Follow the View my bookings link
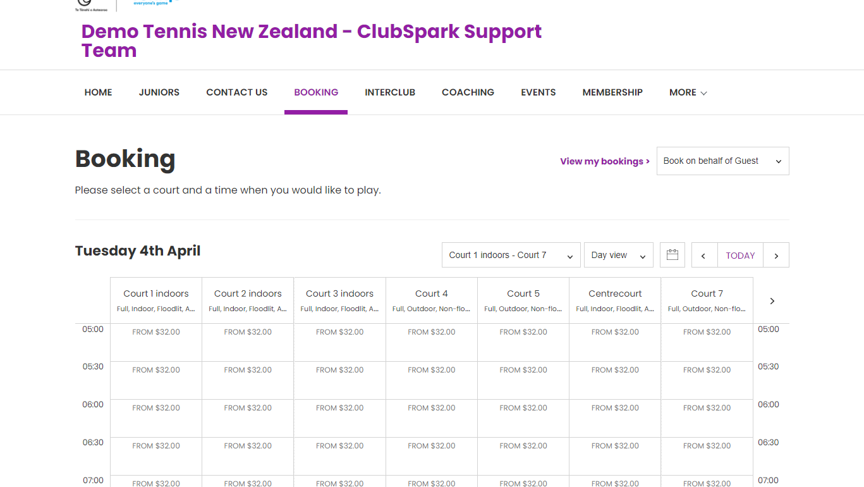864x487 pixels. click(604, 161)
